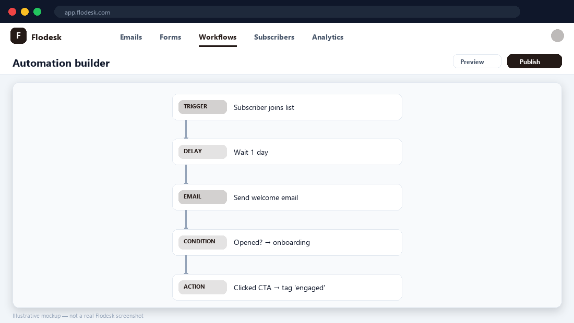Click the Preview button
574x323 pixels.
[x=477, y=61]
